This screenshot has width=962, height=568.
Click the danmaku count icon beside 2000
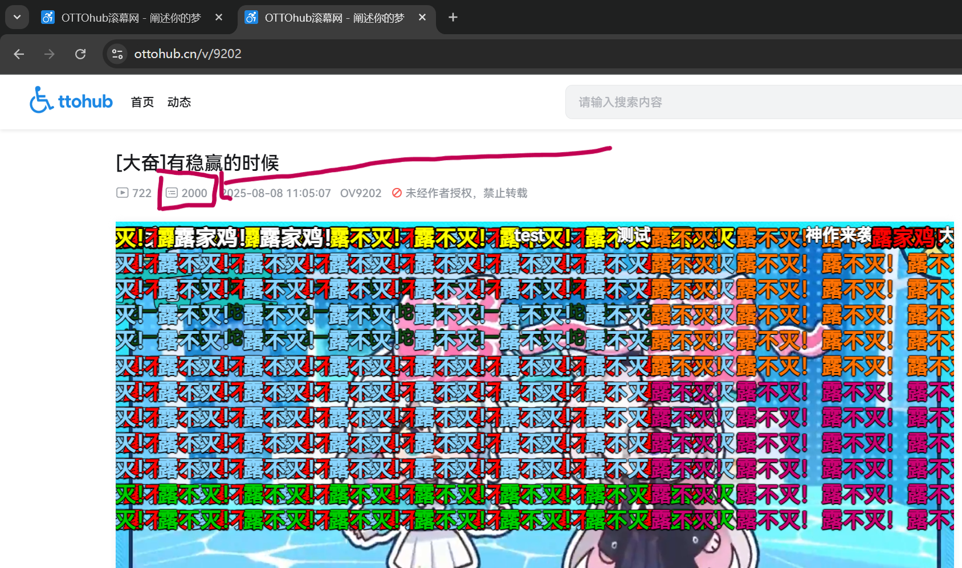[x=172, y=193]
